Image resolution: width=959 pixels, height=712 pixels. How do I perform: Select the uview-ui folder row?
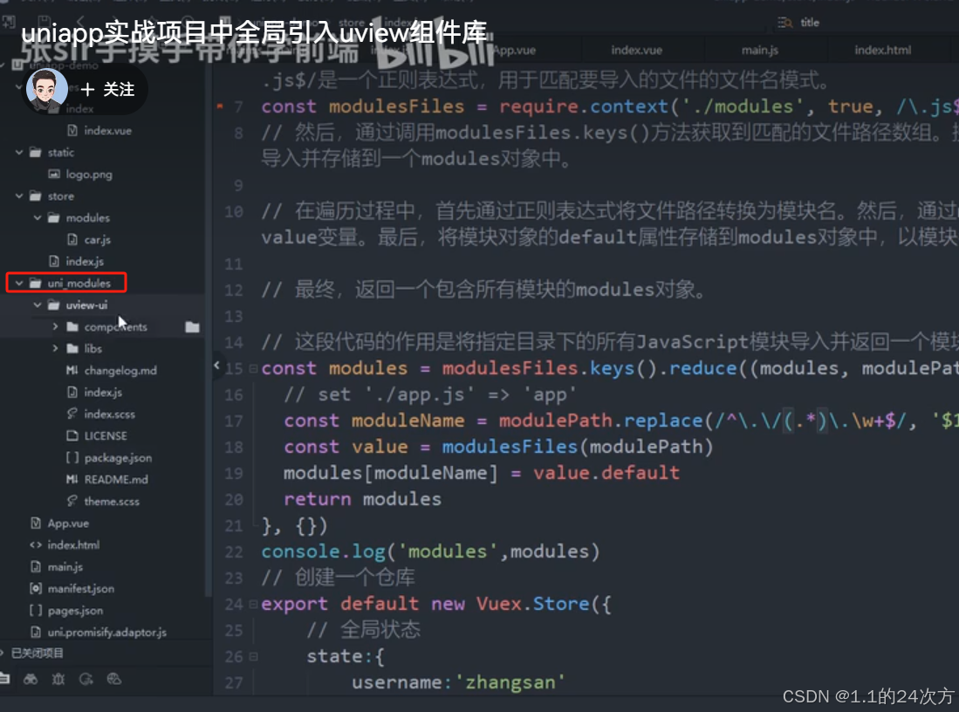click(x=86, y=305)
